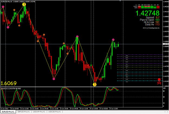Click the MACD row label
Screen dimensions: 169x114
point(135,7)
